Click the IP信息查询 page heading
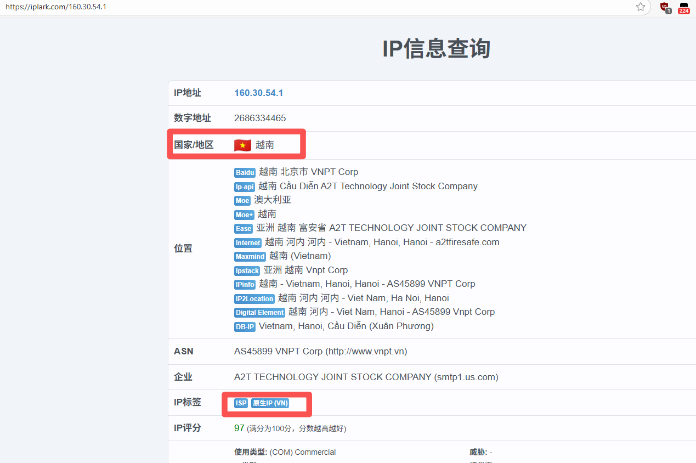Image resolution: width=696 pixels, height=463 pixels. [436, 49]
